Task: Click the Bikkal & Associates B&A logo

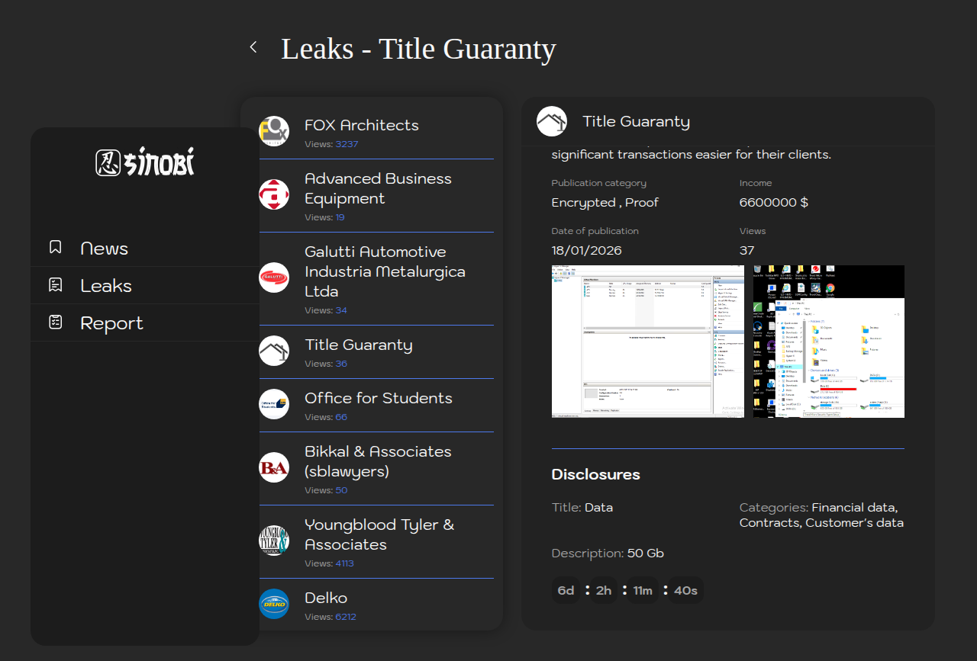Action: [x=274, y=467]
